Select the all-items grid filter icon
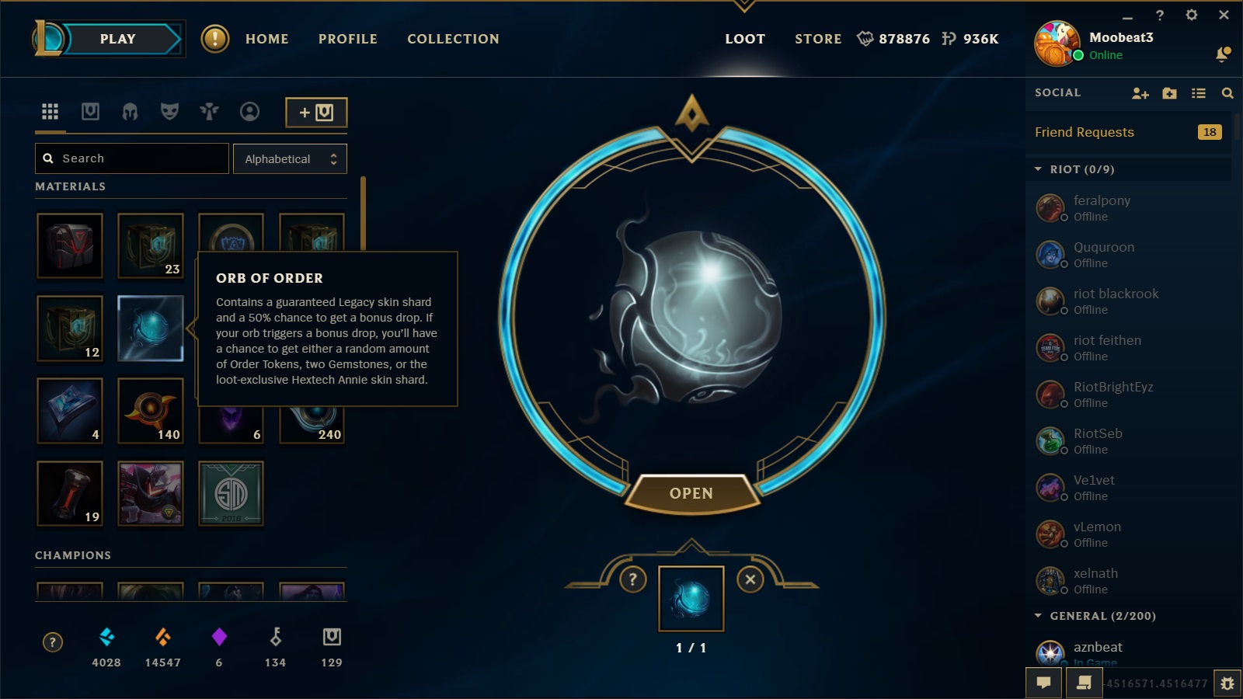Image resolution: width=1243 pixels, height=699 pixels. pos(50,112)
